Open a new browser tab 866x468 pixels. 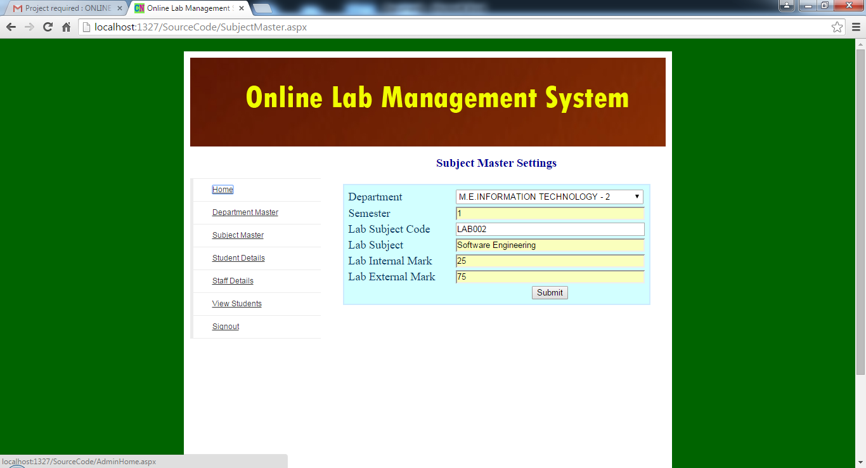tap(262, 9)
